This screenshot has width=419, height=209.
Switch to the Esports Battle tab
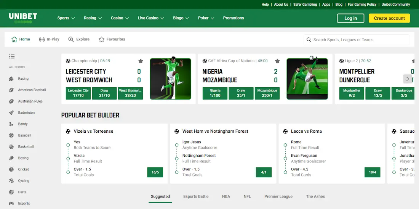coord(196,196)
